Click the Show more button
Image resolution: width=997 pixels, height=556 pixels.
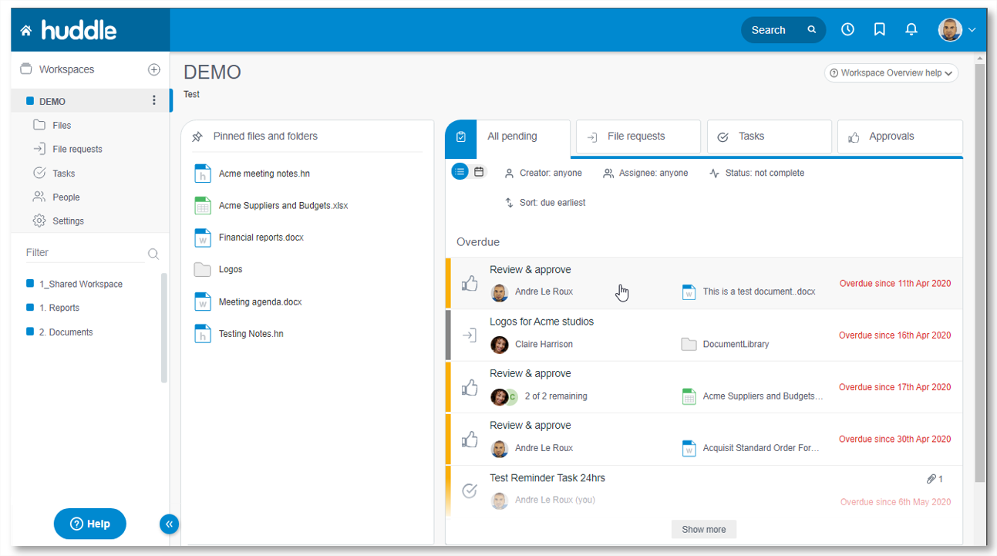(703, 530)
